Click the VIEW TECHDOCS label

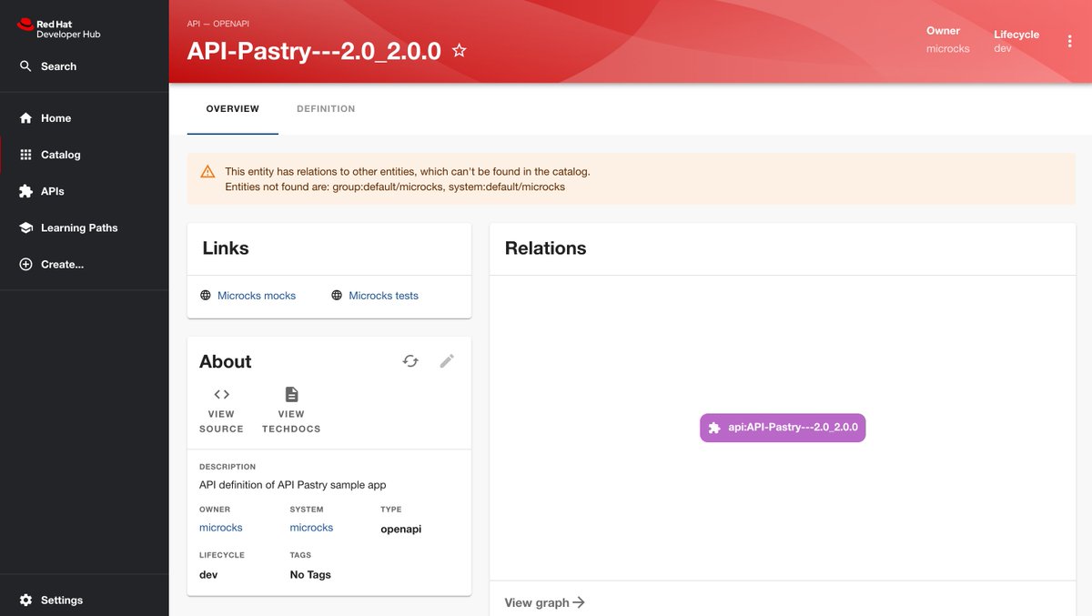(291, 421)
